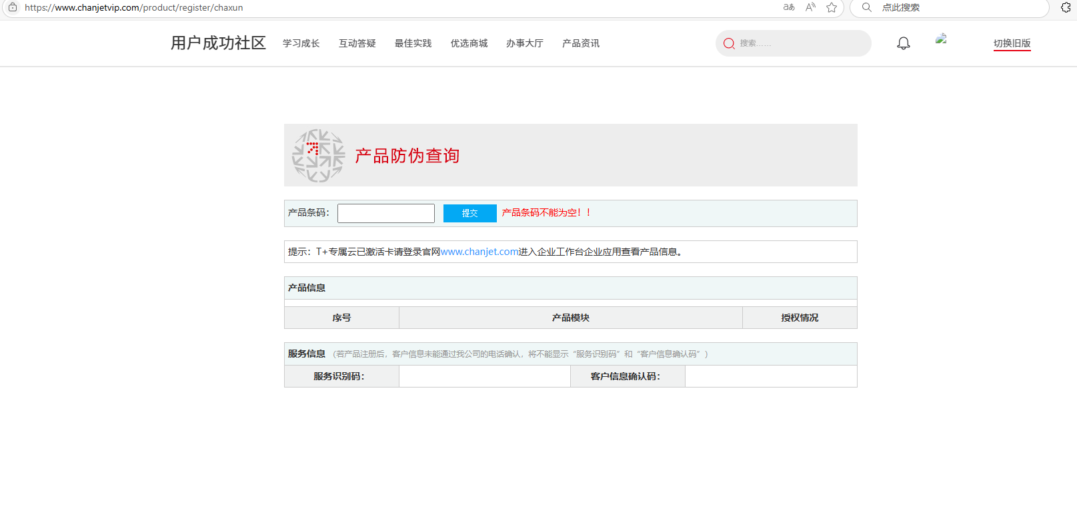Click the logo beside 产品防伪查询
1077x532 pixels.
click(318, 156)
